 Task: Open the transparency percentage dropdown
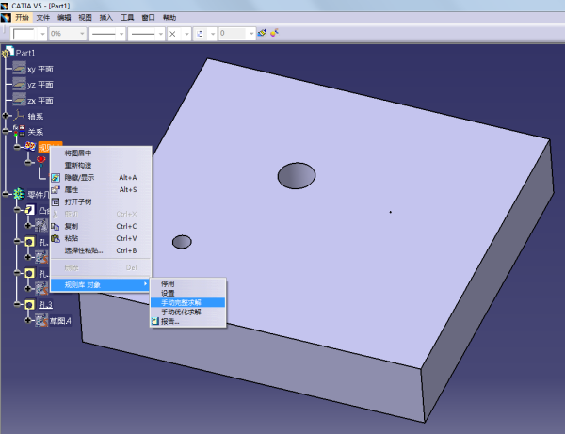[80, 33]
